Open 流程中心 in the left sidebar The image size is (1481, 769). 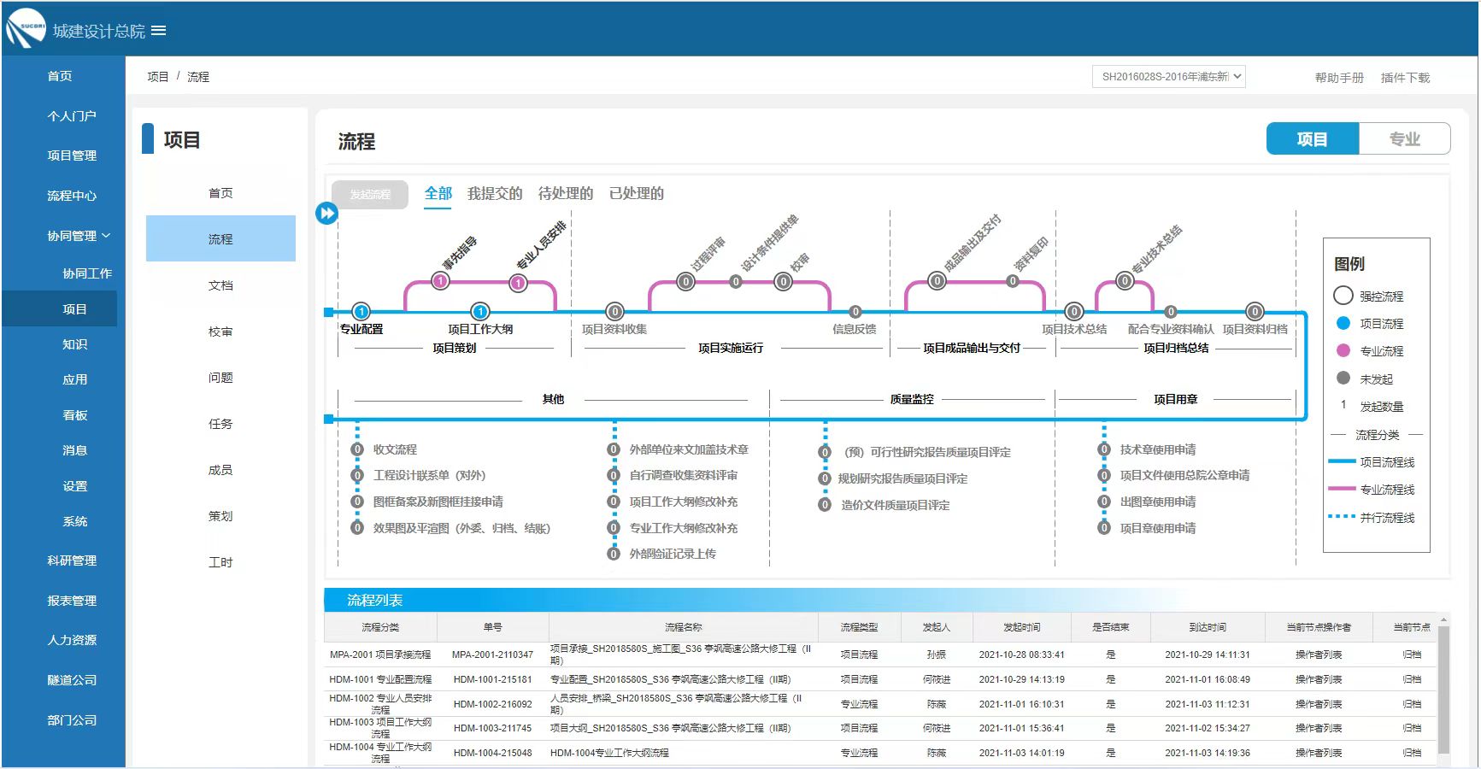(72, 196)
